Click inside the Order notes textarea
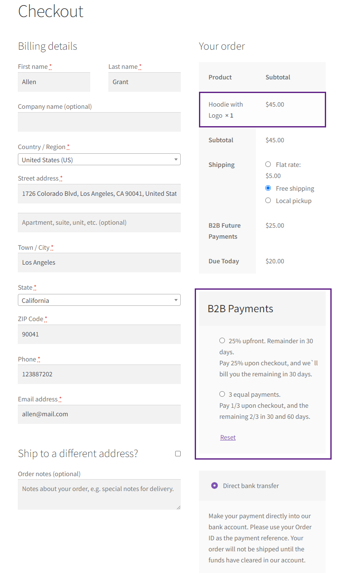Screen dimensions: 338x573 [x=99, y=494]
